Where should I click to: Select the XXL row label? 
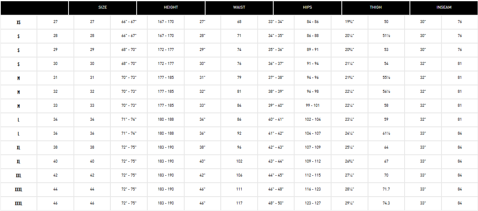click(18, 175)
